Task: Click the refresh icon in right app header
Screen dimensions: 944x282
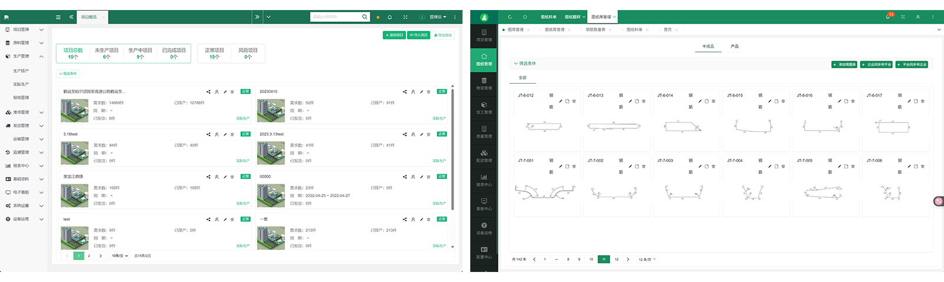Action: [x=510, y=17]
